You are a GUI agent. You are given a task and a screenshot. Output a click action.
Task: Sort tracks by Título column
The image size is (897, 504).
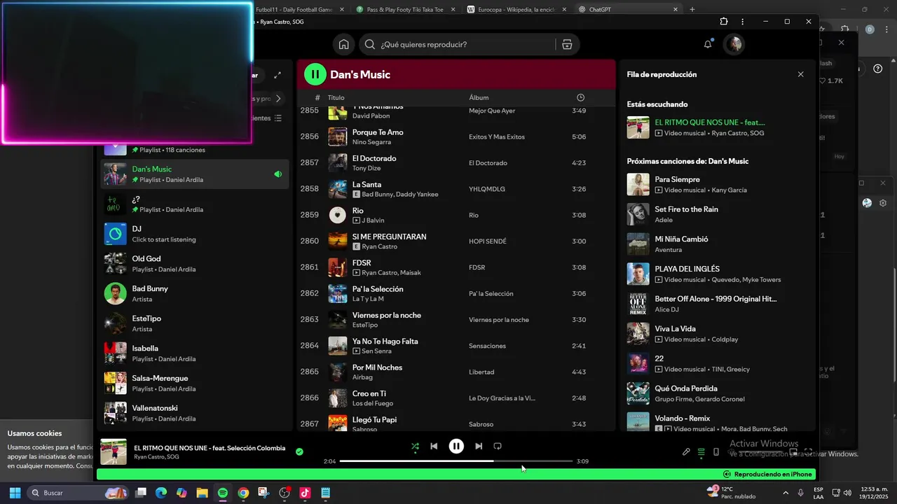pos(336,97)
